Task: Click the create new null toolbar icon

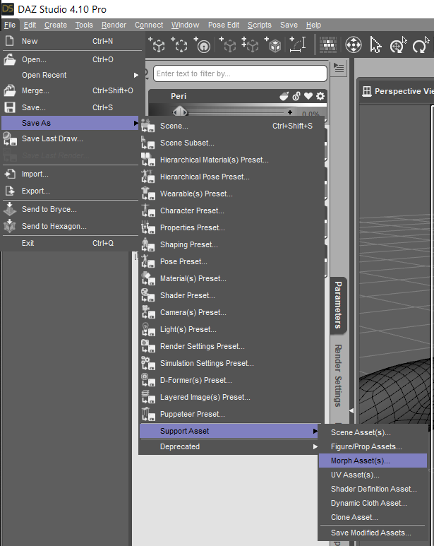Action: 179,44
